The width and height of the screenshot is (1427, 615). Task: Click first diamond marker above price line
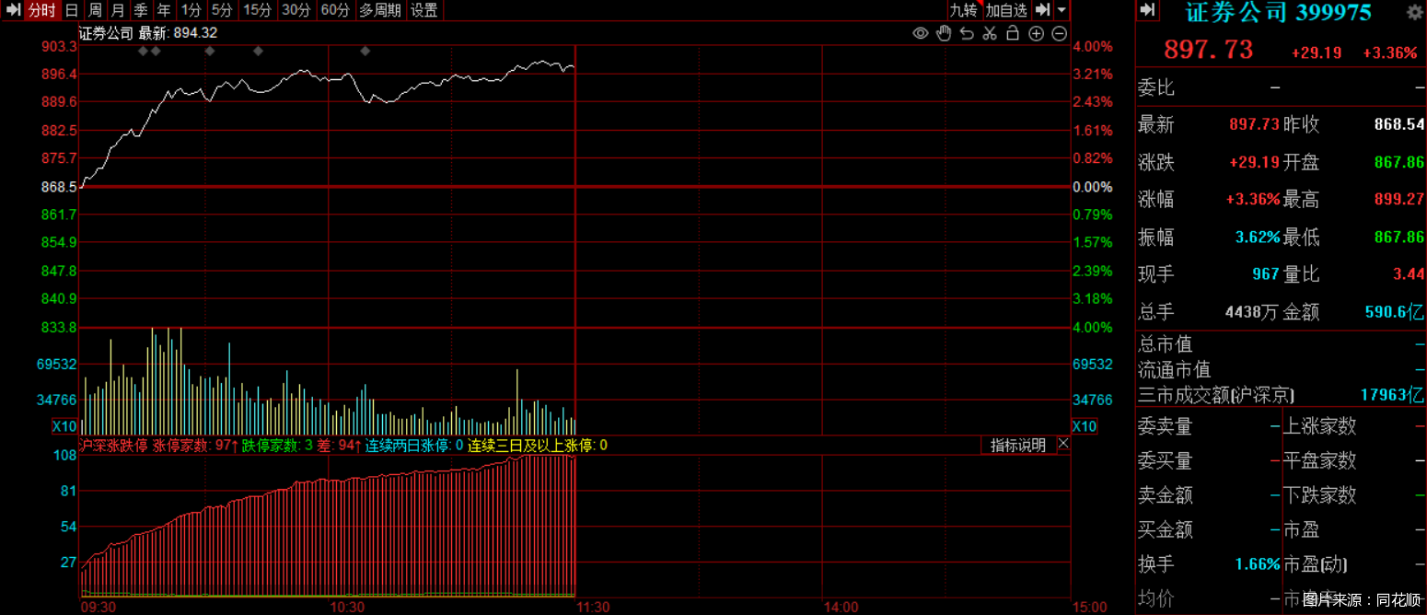[143, 51]
